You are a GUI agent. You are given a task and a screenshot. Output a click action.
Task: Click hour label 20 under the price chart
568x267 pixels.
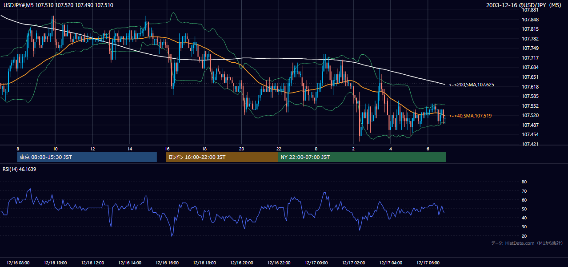coord(241,149)
